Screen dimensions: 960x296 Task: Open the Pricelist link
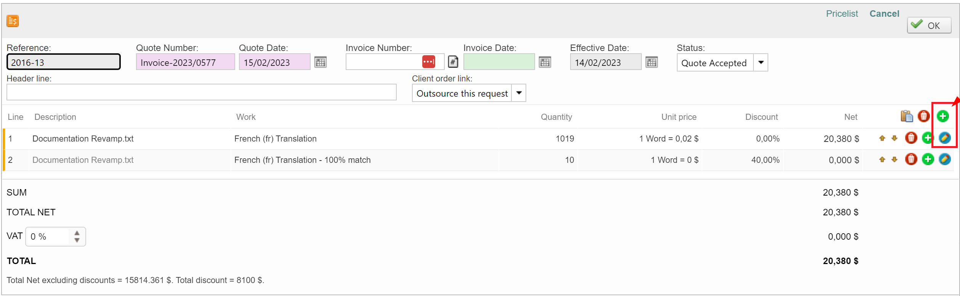click(x=841, y=14)
